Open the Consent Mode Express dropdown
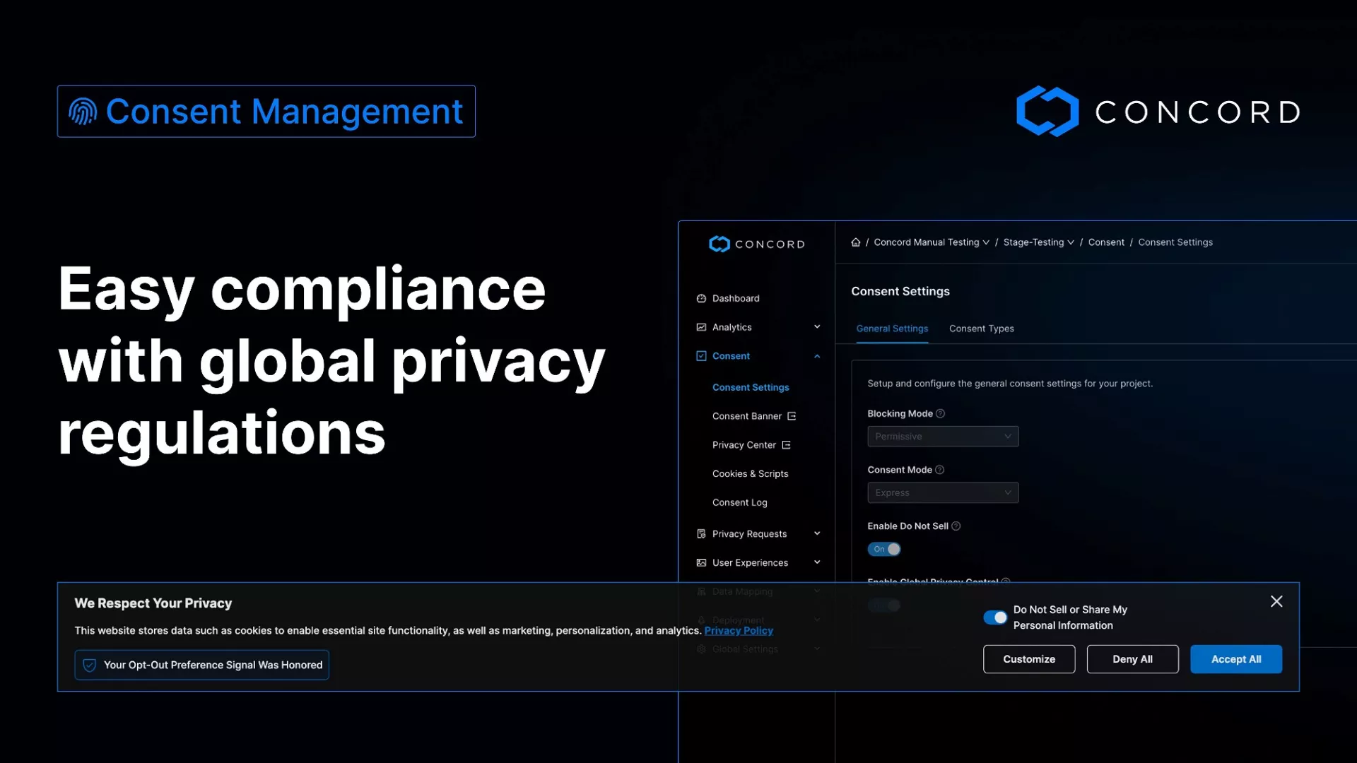The width and height of the screenshot is (1357, 763). pos(943,493)
